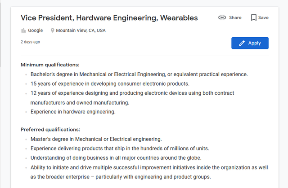Select the Vice President, Hardware Engineering title

tap(109, 18)
